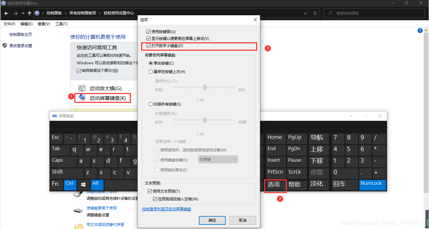429x229 pixels.
Task: Click the refresh icon next to address bar
Action: click(315, 13)
